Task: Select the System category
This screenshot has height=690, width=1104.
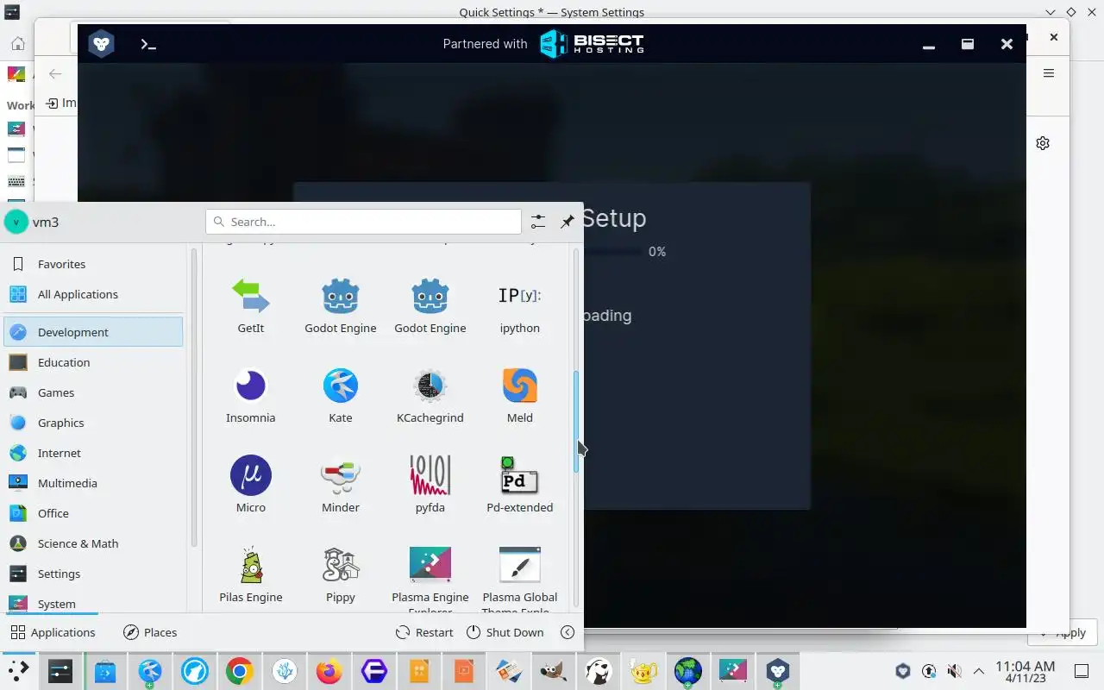Action: [93, 603]
